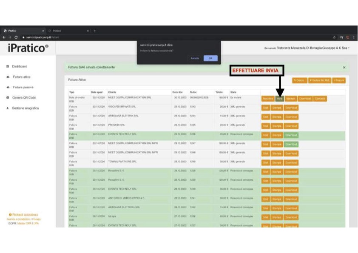Click the Nuova button to create an invoice

pos(339,80)
